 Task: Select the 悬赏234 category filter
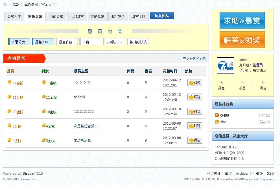coord(42,42)
